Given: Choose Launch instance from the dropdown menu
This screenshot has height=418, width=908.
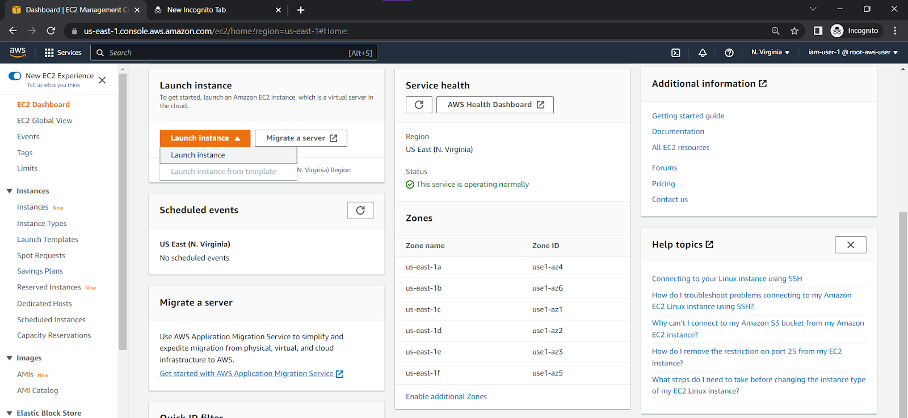Looking at the screenshot, I should [x=228, y=155].
